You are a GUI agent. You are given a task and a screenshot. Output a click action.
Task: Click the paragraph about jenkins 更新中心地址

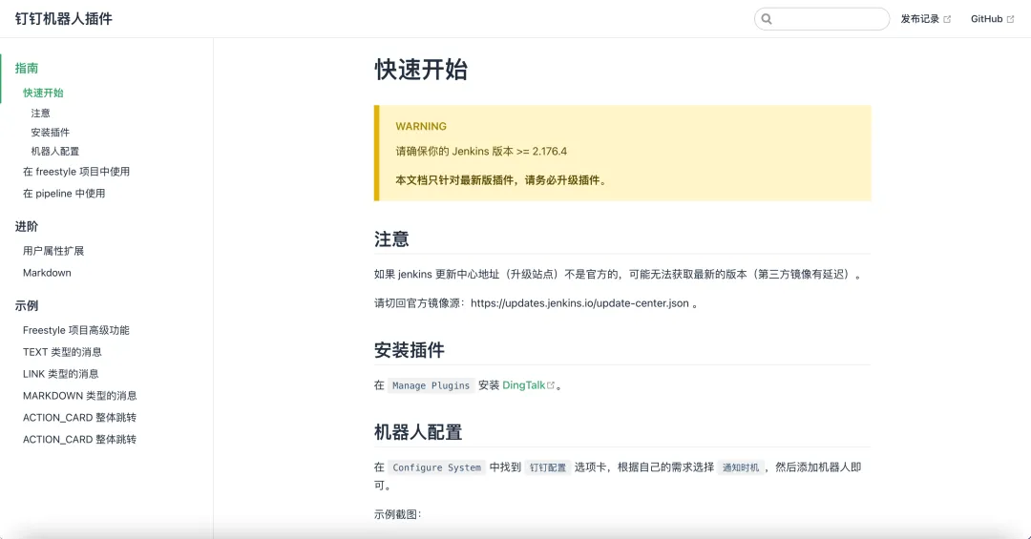[x=619, y=274]
